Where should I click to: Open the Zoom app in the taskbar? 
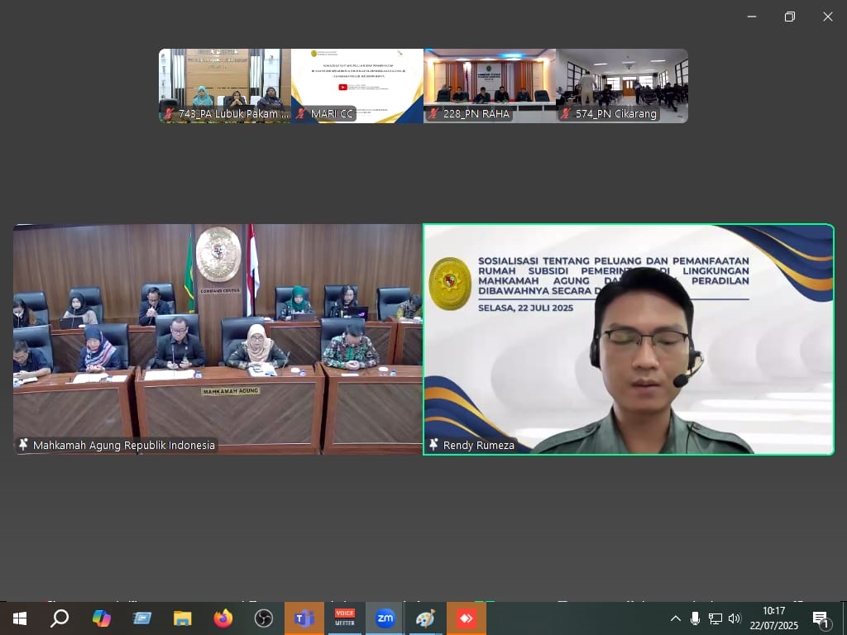(385, 618)
